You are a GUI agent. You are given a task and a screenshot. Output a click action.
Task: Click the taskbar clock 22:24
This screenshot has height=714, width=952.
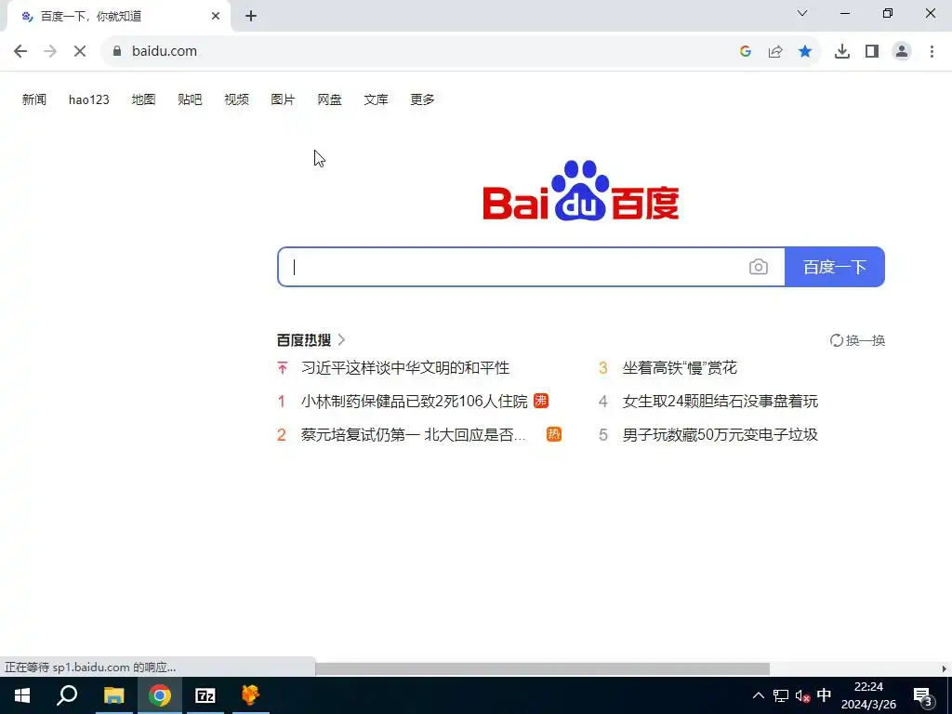[x=868, y=687]
